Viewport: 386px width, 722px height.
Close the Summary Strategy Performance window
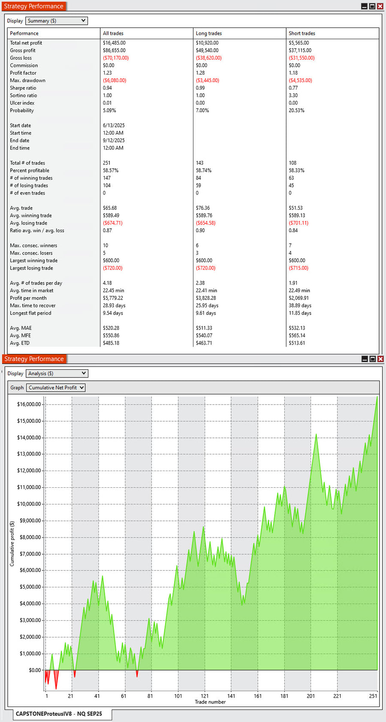pyautogui.click(x=380, y=6)
